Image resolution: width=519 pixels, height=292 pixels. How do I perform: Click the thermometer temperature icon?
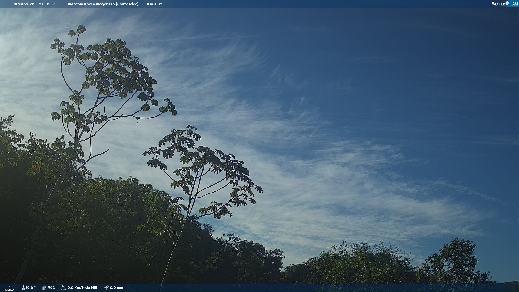(24, 288)
